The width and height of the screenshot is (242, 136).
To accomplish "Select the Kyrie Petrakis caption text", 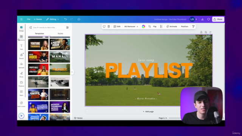I will click(x=146, y=99).
